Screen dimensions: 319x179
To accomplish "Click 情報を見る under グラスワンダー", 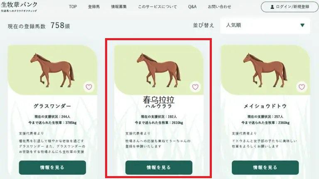I will tap(52, 167).
